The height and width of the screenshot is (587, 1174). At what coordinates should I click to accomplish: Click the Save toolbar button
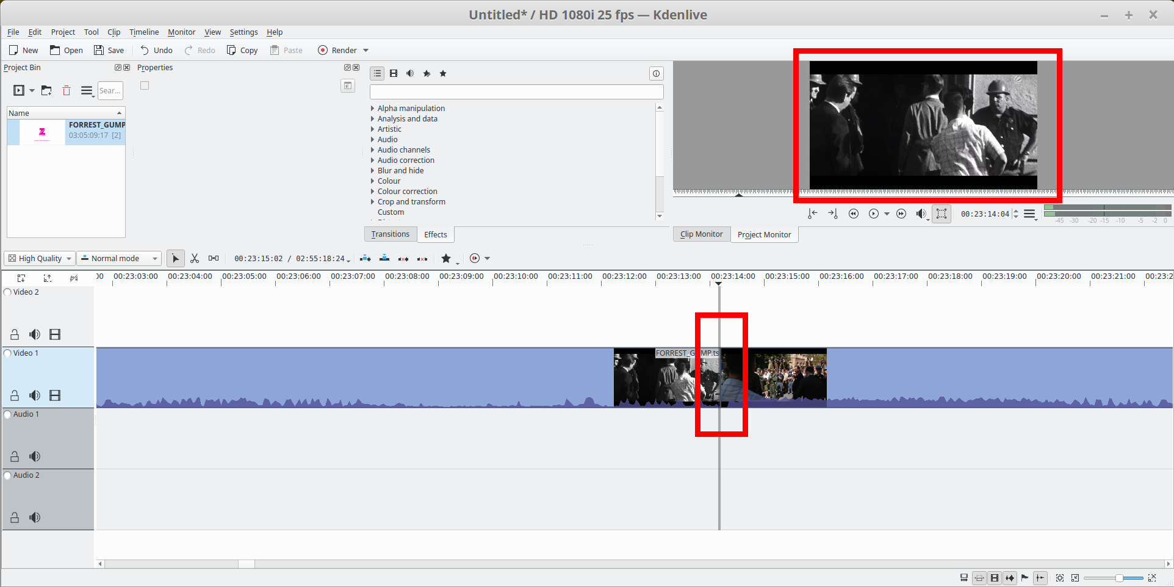[x=109, y=51]
